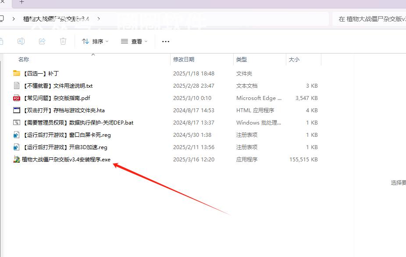
Task: Click the date 2025/2/28 23:47
Action: tap(194, 86)
